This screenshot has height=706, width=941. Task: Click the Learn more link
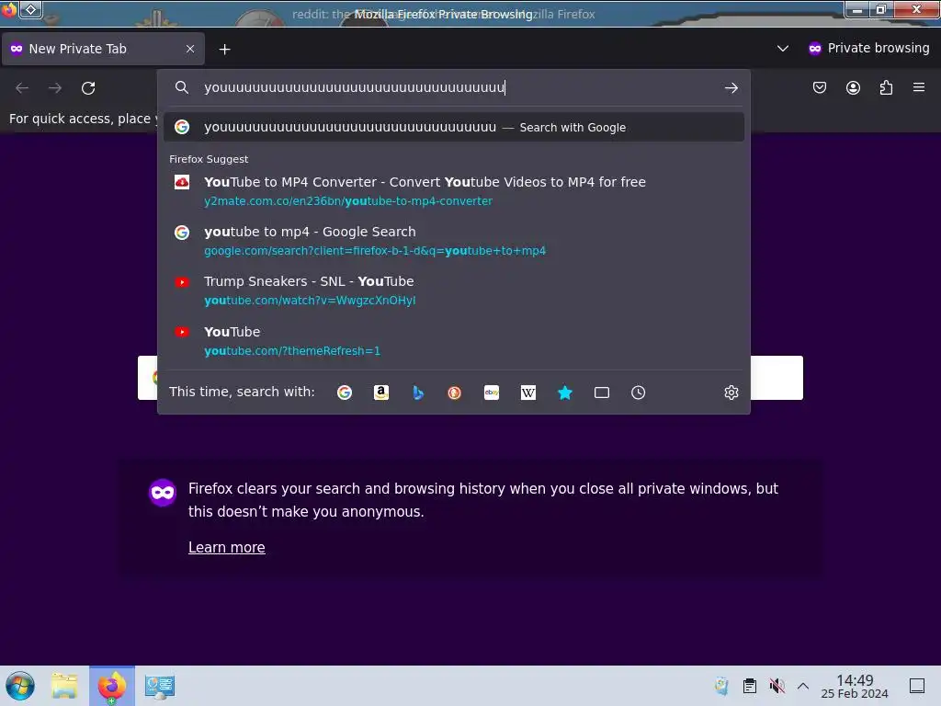pos(227,548)
